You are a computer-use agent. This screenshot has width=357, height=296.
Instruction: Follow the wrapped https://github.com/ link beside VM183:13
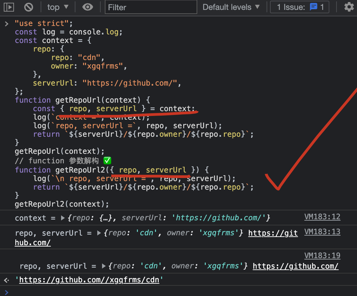(273, 233)
